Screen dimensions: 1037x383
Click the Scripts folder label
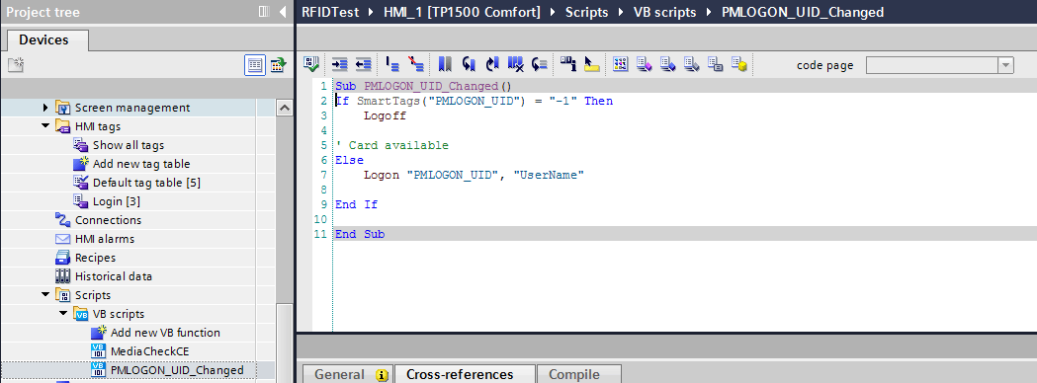pyautogui.click(x=93, y=294)
